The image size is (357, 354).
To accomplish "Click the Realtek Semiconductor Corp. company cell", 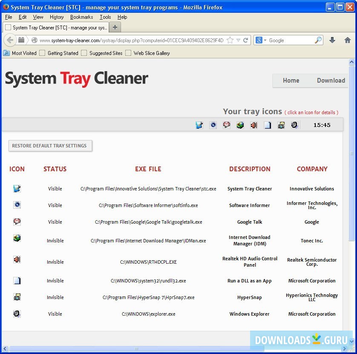I will coord(312,262).
